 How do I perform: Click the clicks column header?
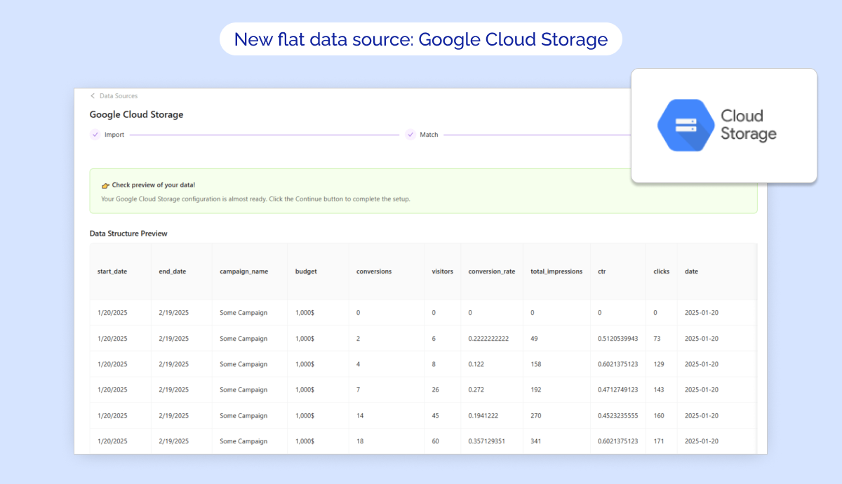tap(661, 271)
